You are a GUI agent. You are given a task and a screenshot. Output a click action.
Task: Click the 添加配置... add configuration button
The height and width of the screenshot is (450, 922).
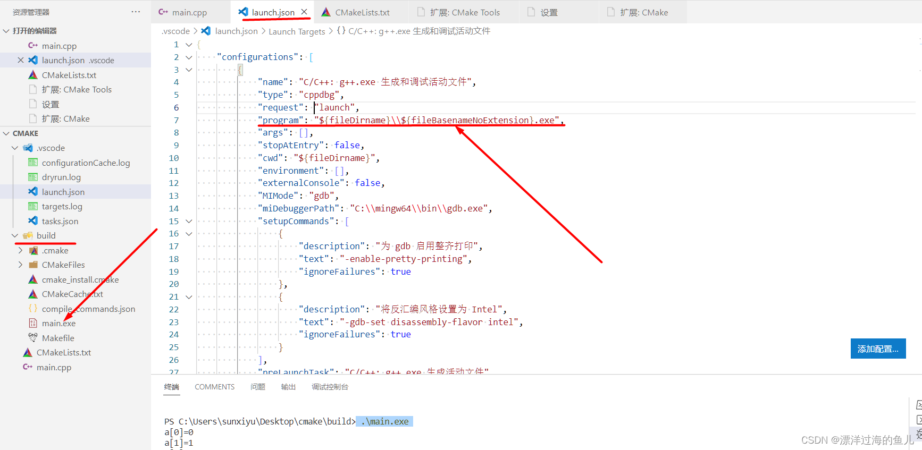[x=878, y=349]
